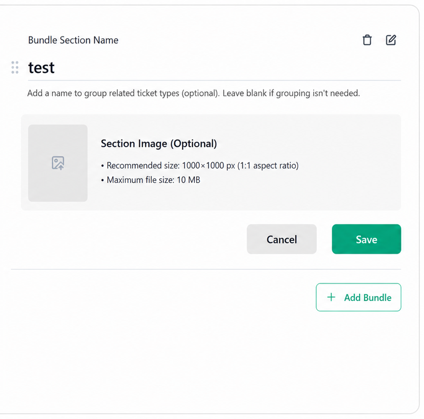Click the pencil edit icon
The image size is (424, 419).
pos(391,40)
